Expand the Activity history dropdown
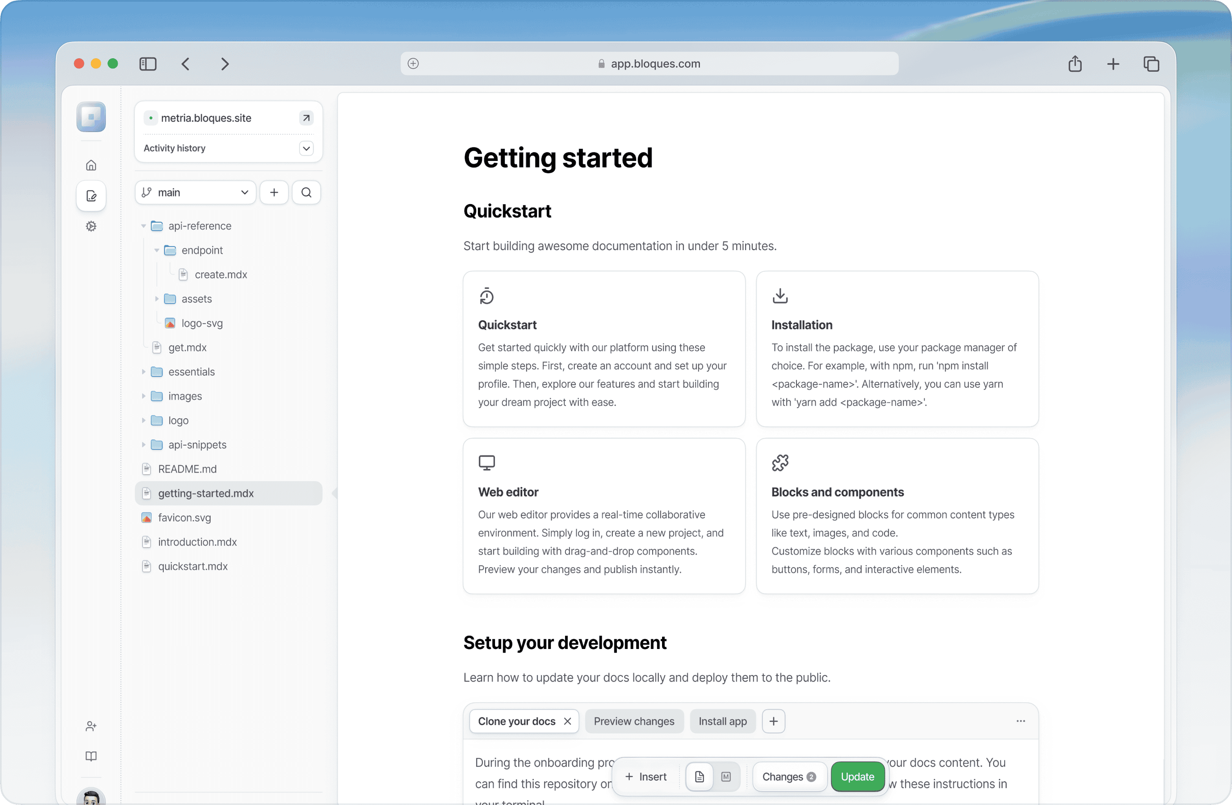The height and width of the screenshot is (805, 1232). click(306, 148)
